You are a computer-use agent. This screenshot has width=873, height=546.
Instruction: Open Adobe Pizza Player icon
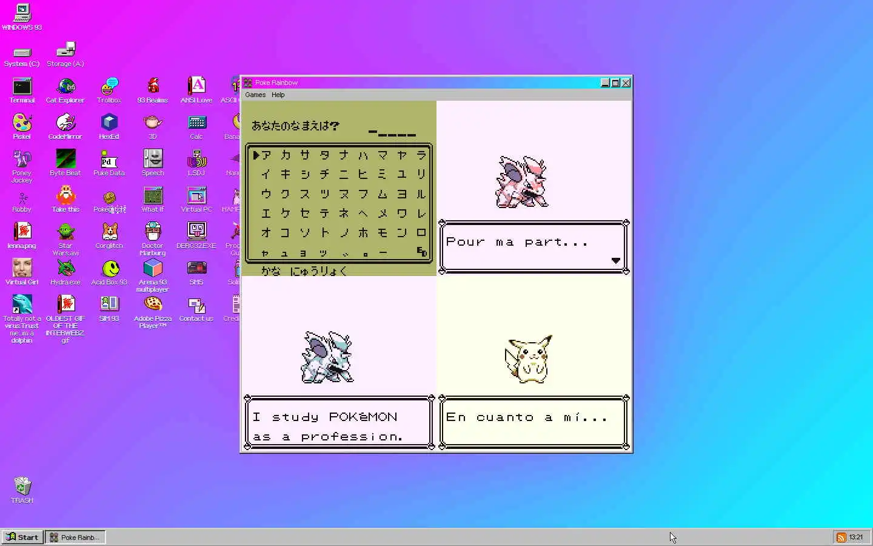[x=153, y=312]
